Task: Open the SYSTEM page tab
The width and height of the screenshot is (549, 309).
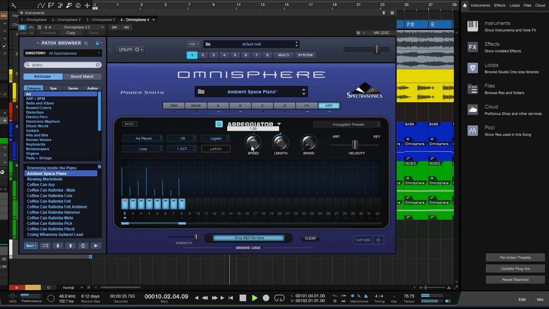Action: tap(305, 55)
